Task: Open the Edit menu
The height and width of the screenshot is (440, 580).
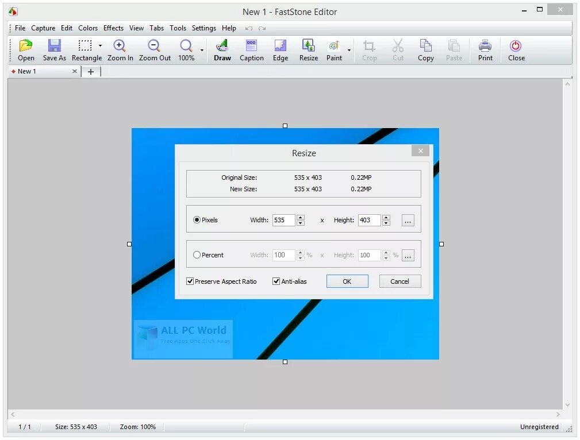Action: 67,28
